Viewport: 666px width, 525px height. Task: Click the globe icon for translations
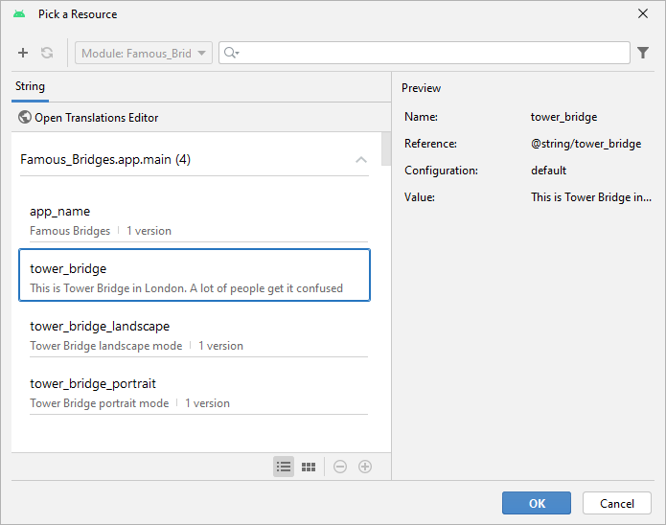(x=25, y=118)
